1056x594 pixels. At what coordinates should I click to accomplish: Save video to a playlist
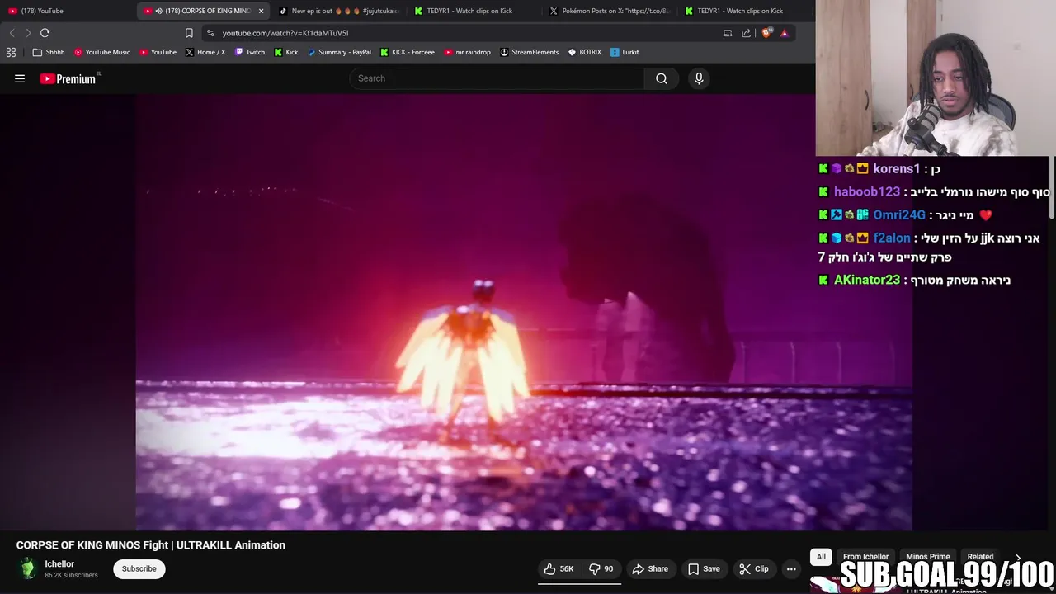click(704, 568)
